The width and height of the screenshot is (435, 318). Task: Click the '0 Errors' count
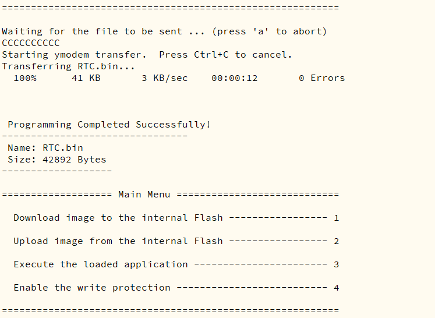pos(321,78)
